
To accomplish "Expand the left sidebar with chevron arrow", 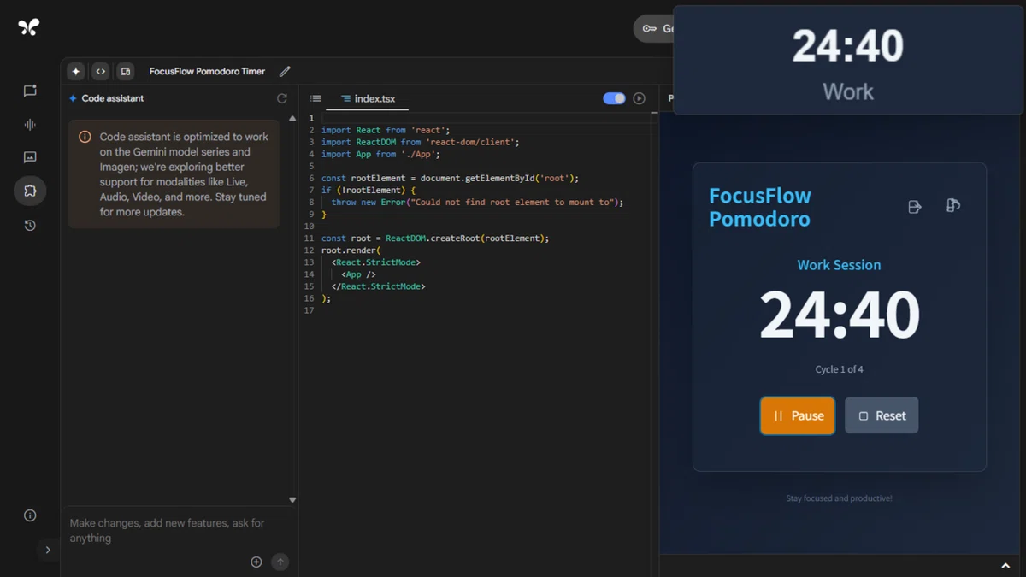I will 48,550.
